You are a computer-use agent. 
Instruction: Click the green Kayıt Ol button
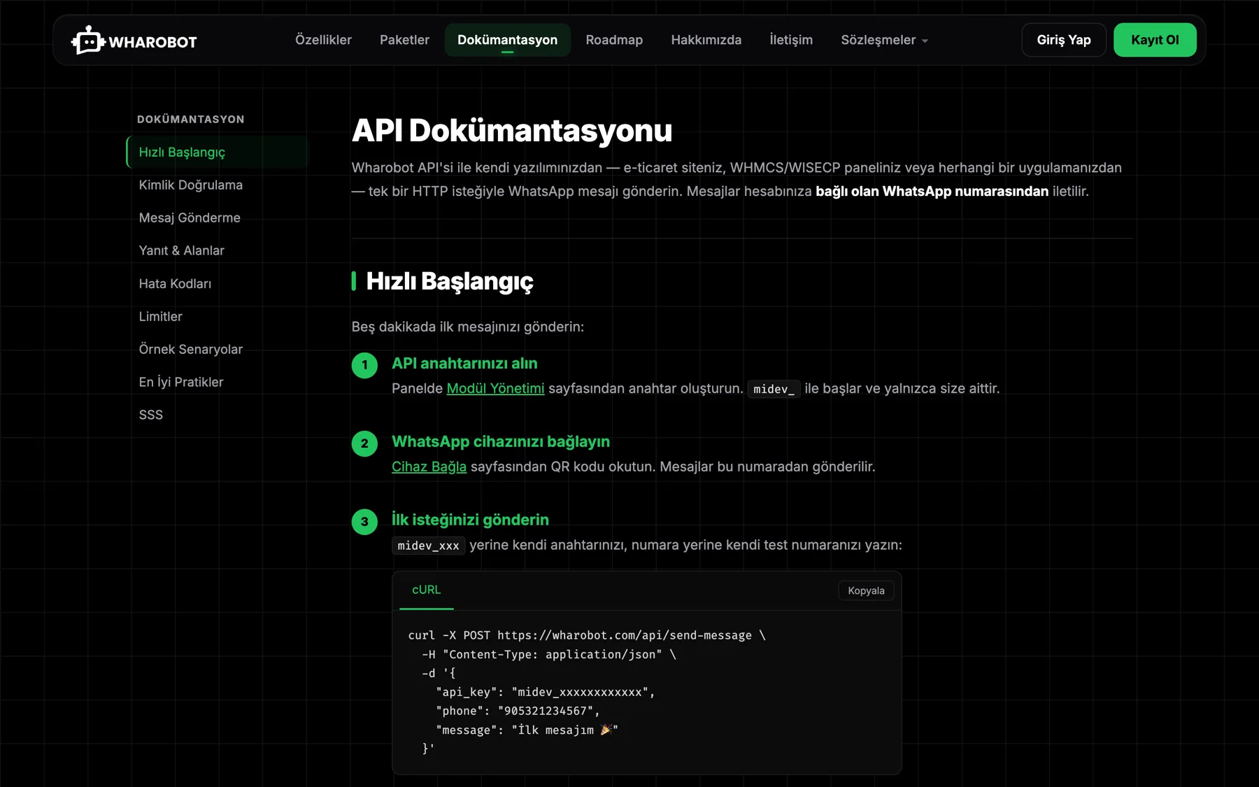click(1155, 40)
